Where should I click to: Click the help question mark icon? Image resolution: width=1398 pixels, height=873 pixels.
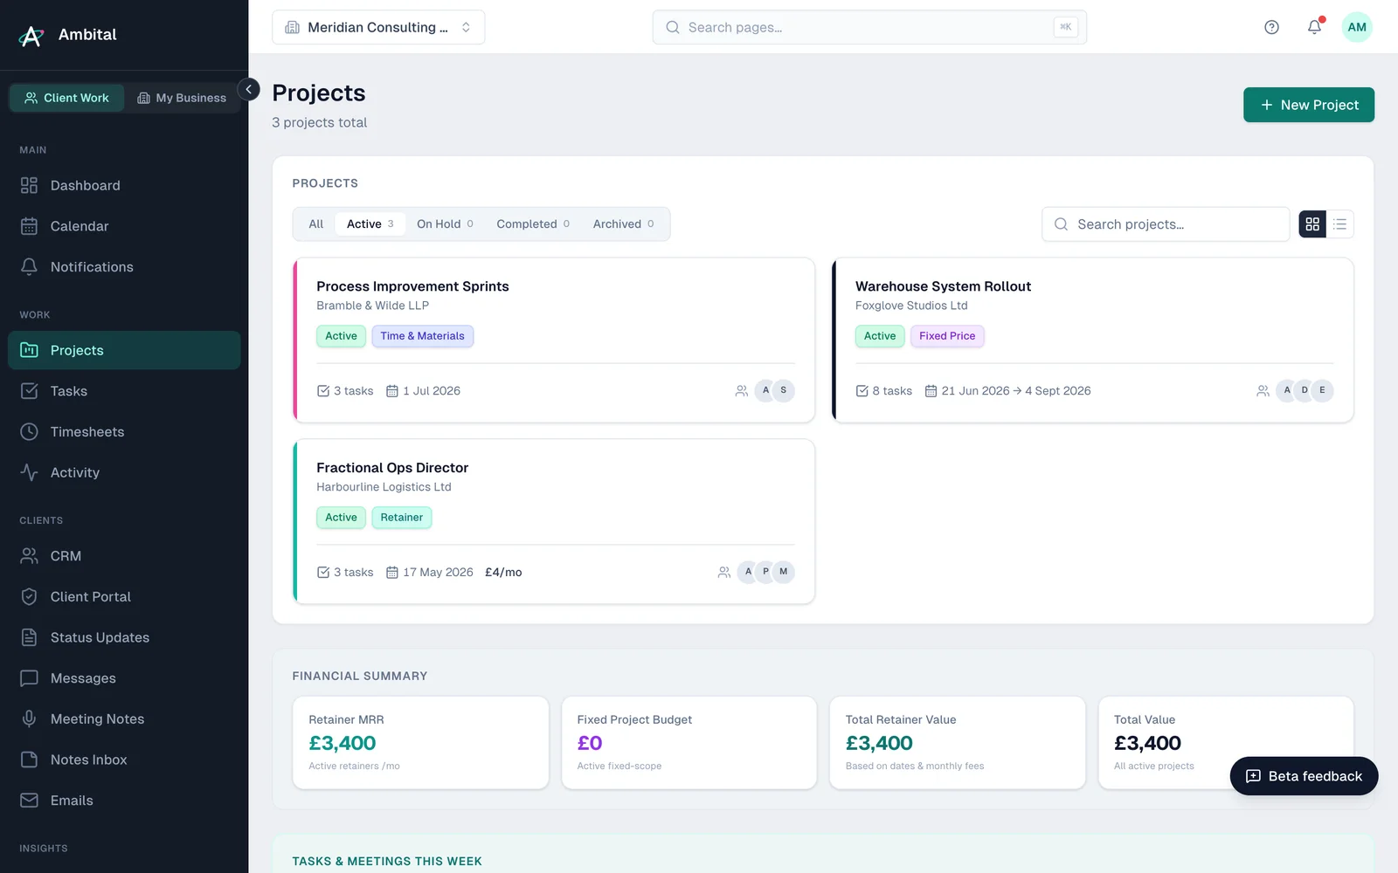click(x=1271, y=27)
